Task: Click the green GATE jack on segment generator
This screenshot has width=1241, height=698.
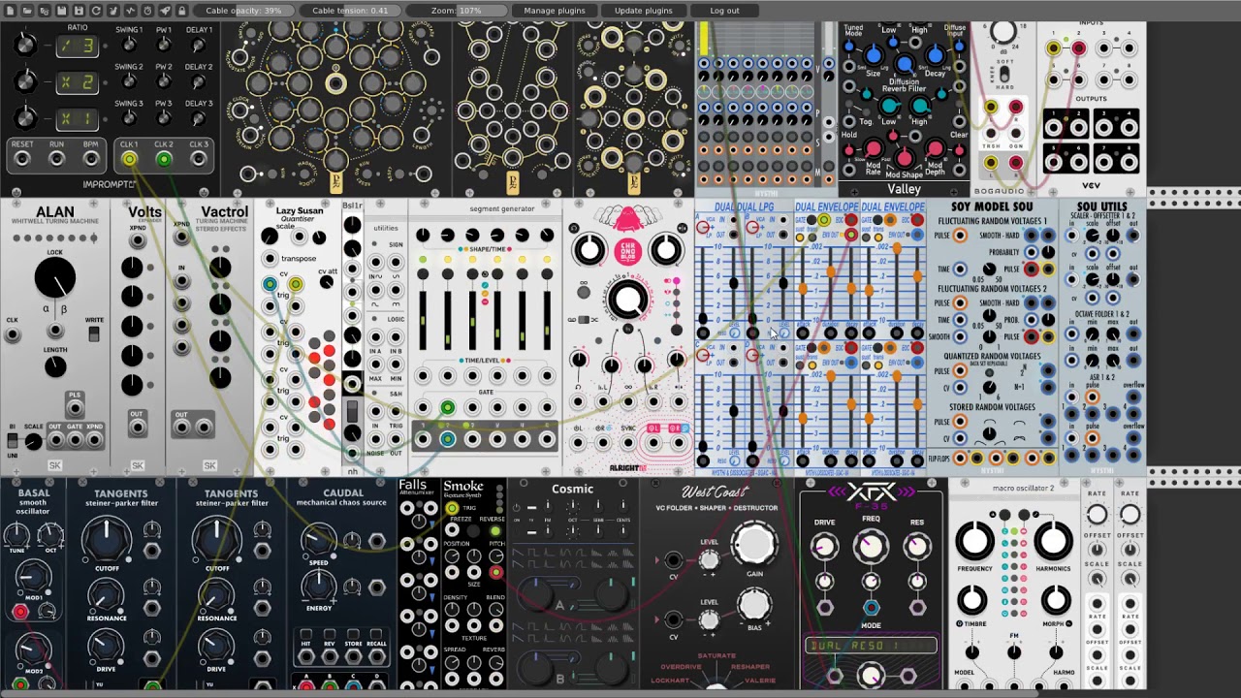Action: click(447, 408)
